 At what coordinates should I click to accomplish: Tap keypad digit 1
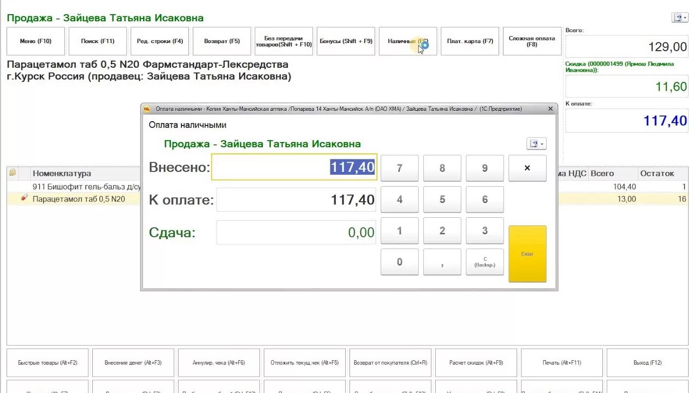(x=400, y=231)
